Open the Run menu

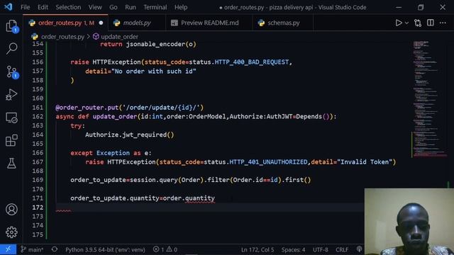coord(131,7)
